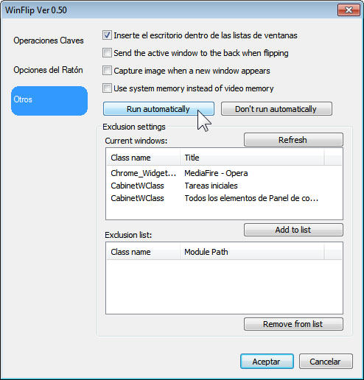Switch to Opciones del Ratón section

click(x=48, y=70)
